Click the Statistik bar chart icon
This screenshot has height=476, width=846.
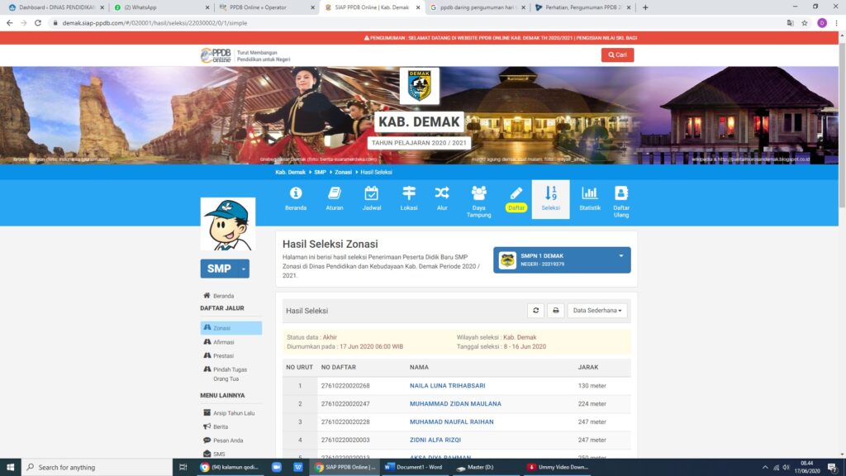pos(589,193)
